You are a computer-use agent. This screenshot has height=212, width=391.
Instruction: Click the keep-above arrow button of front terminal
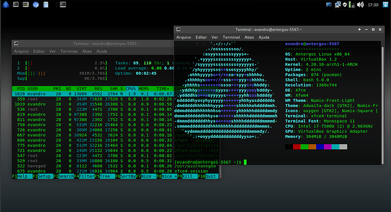(359, 29)
